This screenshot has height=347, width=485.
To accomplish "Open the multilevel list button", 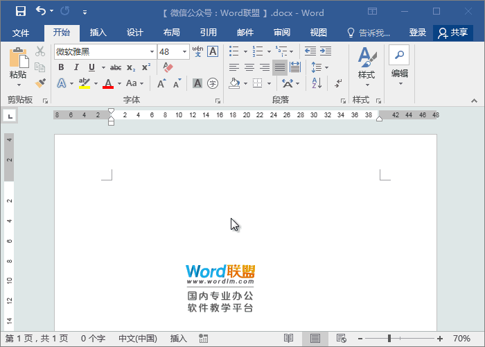I will (281, 51).
